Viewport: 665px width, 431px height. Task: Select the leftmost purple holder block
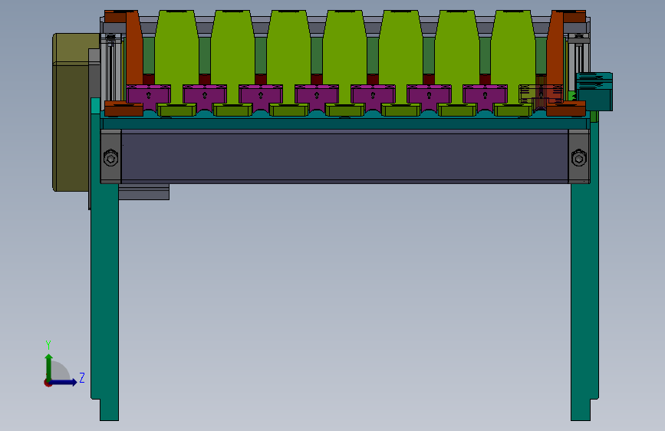149,94
